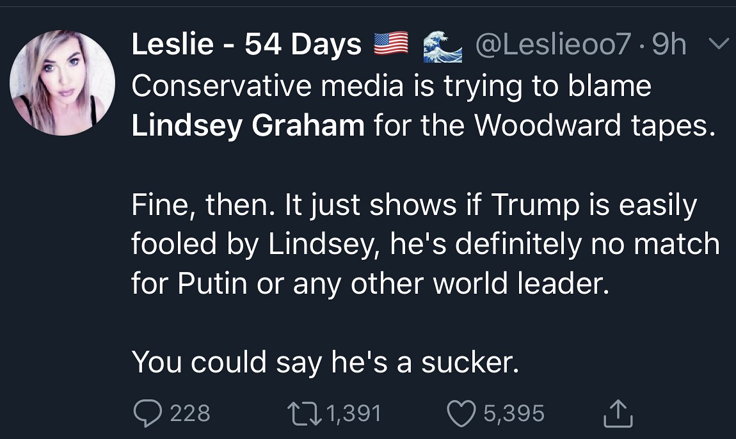
Task: Click the word "Putin" in the tweet
Action: click(x=212, y=283)
